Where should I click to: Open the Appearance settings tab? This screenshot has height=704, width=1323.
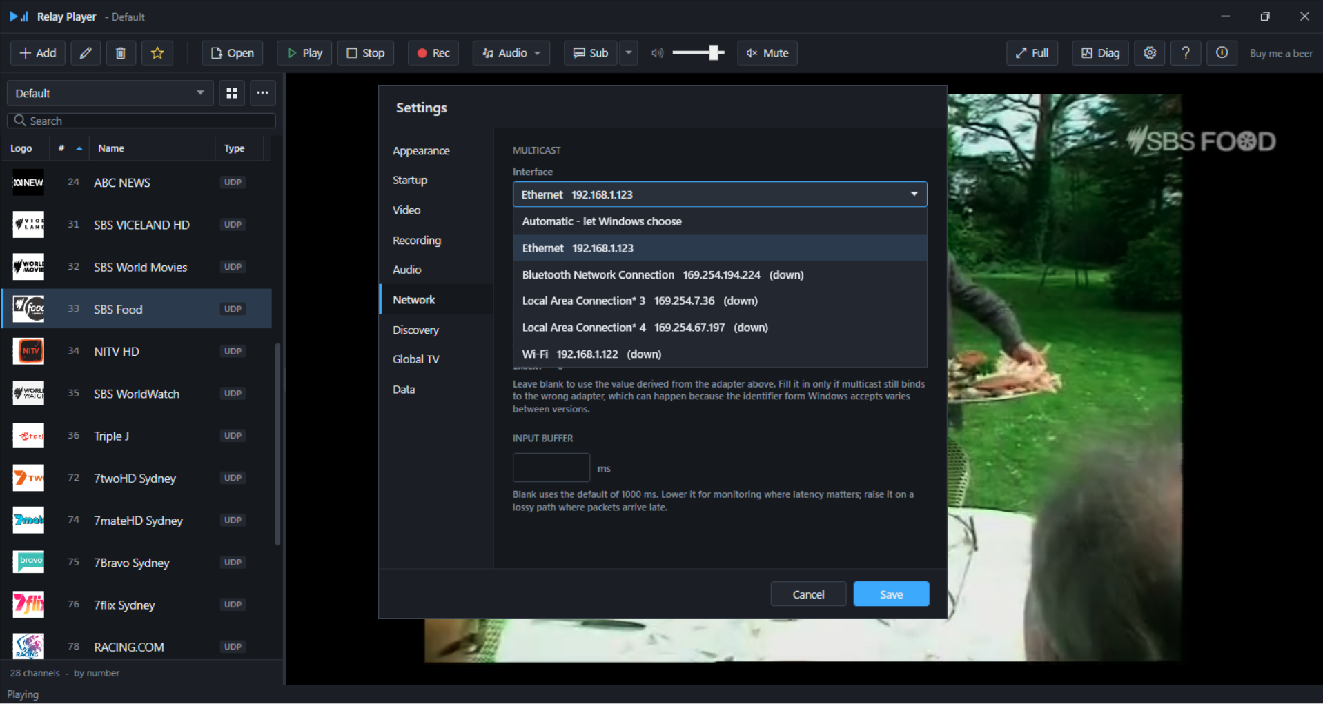click(x=436, y=151)
